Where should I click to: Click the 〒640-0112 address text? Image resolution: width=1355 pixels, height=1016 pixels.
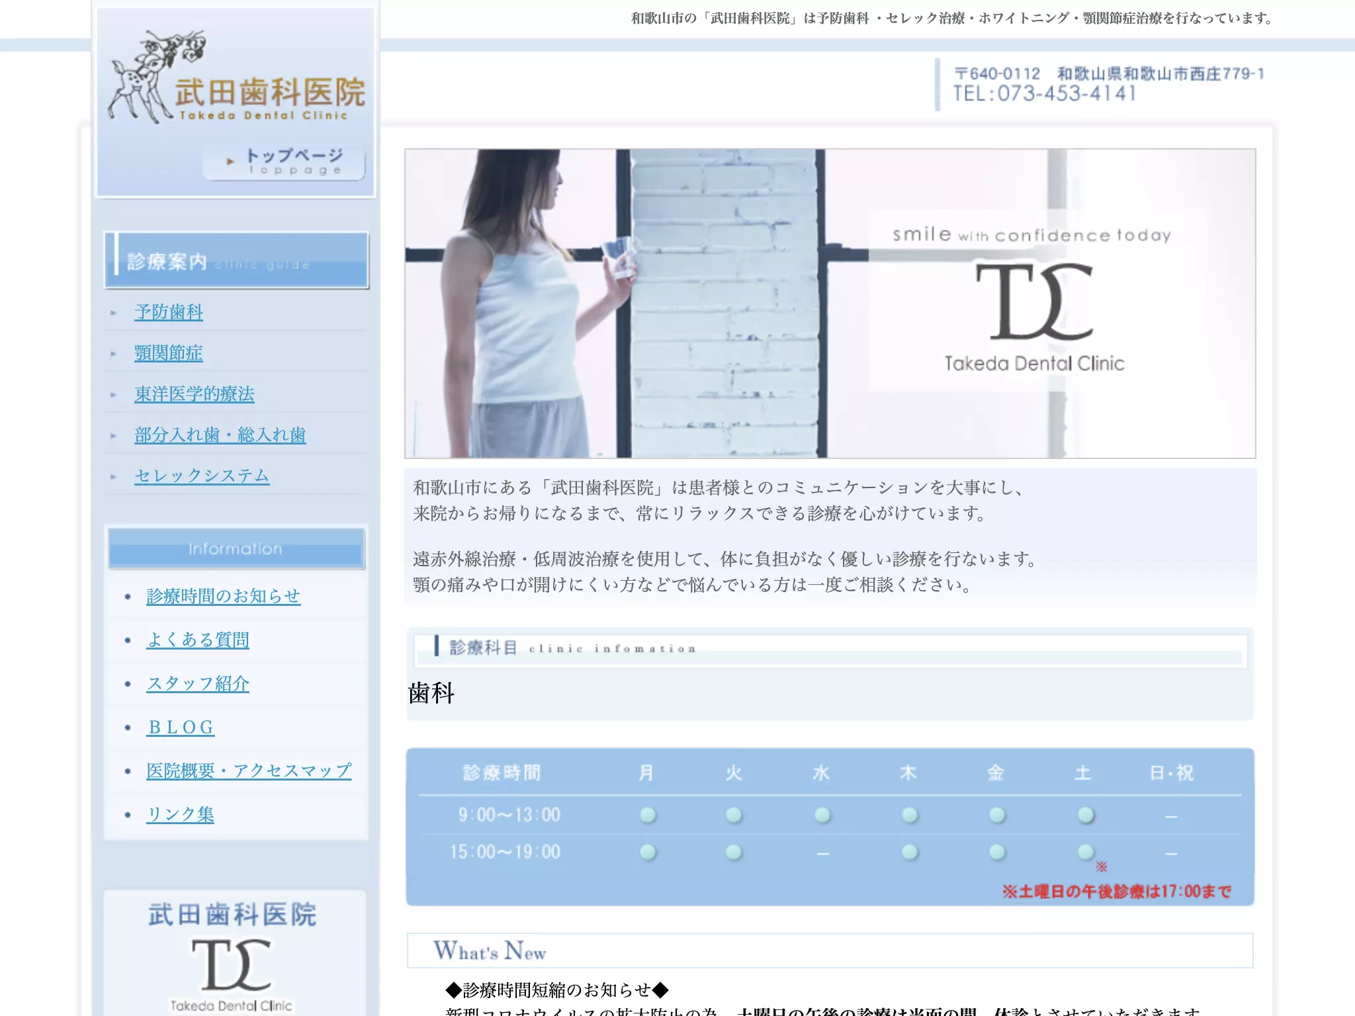pyautogui.click(x=1109, y=73)
